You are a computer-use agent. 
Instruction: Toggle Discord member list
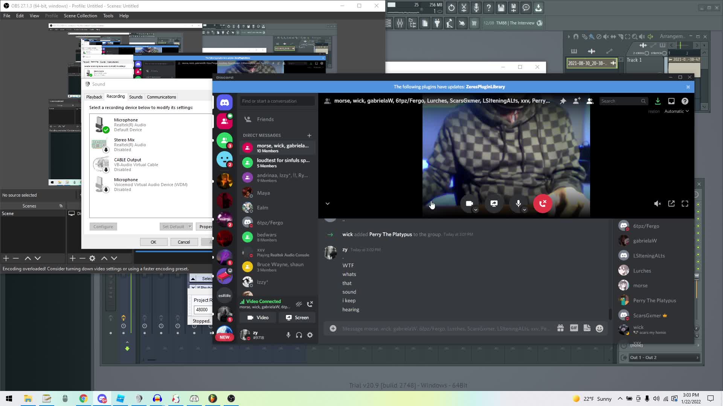[590, 101]
